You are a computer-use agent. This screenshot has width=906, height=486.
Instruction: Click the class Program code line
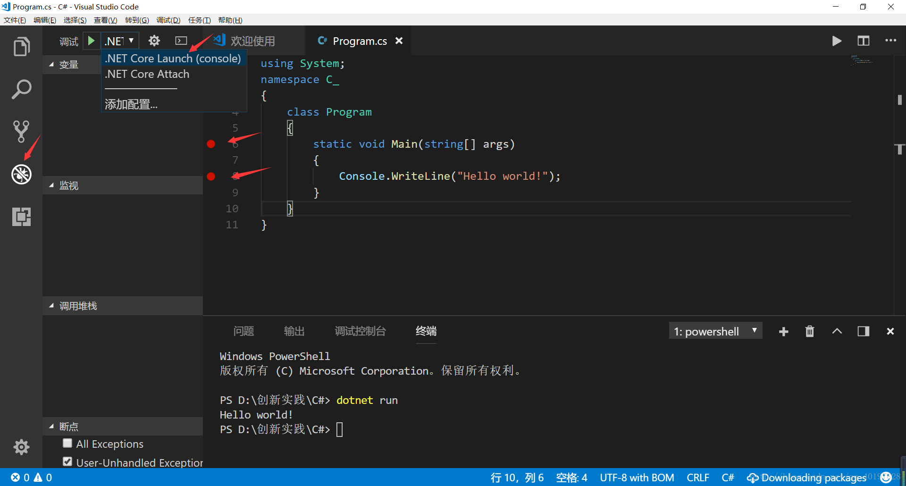[x=329, y=112]
